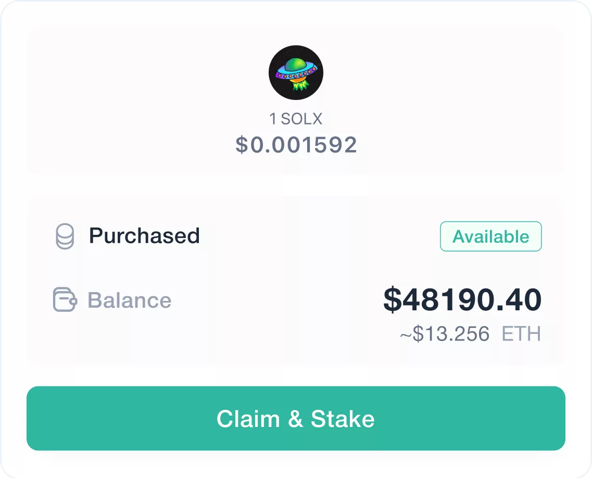Image resolution: width=592 pixels, height=478 pixels.
Task: Select the coin stack icon beside Purchased
Action: tap(64, 236)
